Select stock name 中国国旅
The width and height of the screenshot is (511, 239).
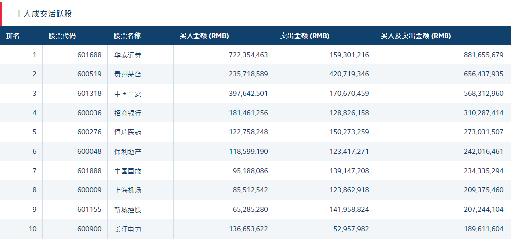[128, 171]
